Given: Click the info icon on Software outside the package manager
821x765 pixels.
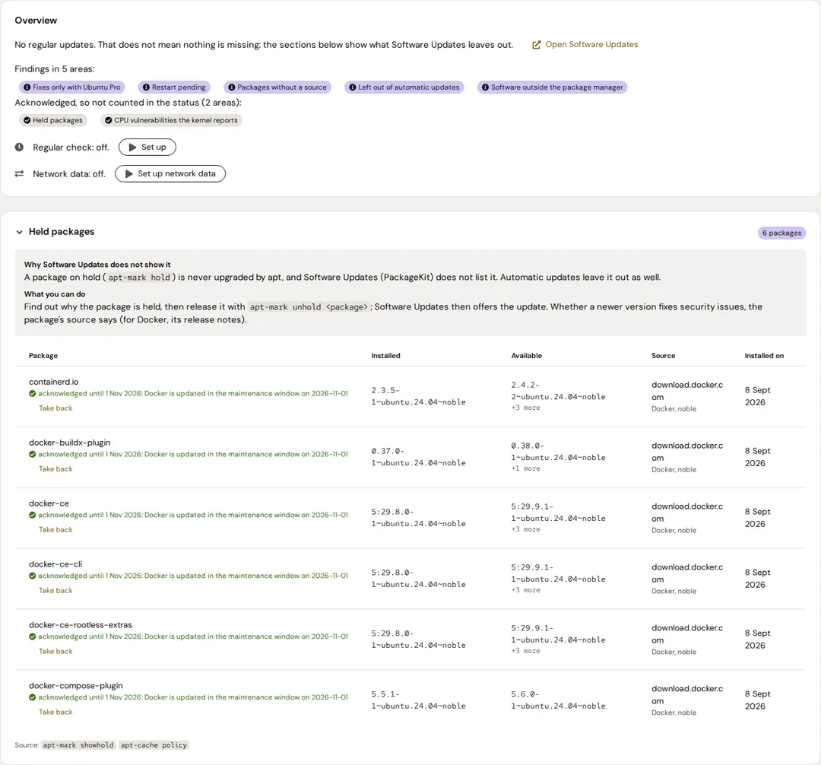Looking at the screenshot, I should click(485, 87).
